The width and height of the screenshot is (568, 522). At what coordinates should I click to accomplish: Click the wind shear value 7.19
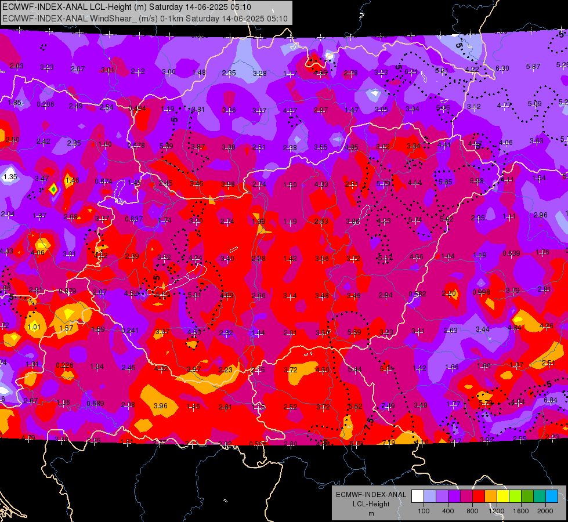[x=389, y=443]
